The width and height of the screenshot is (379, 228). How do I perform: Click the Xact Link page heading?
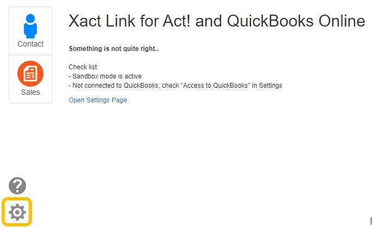click(x=217, y=21)
